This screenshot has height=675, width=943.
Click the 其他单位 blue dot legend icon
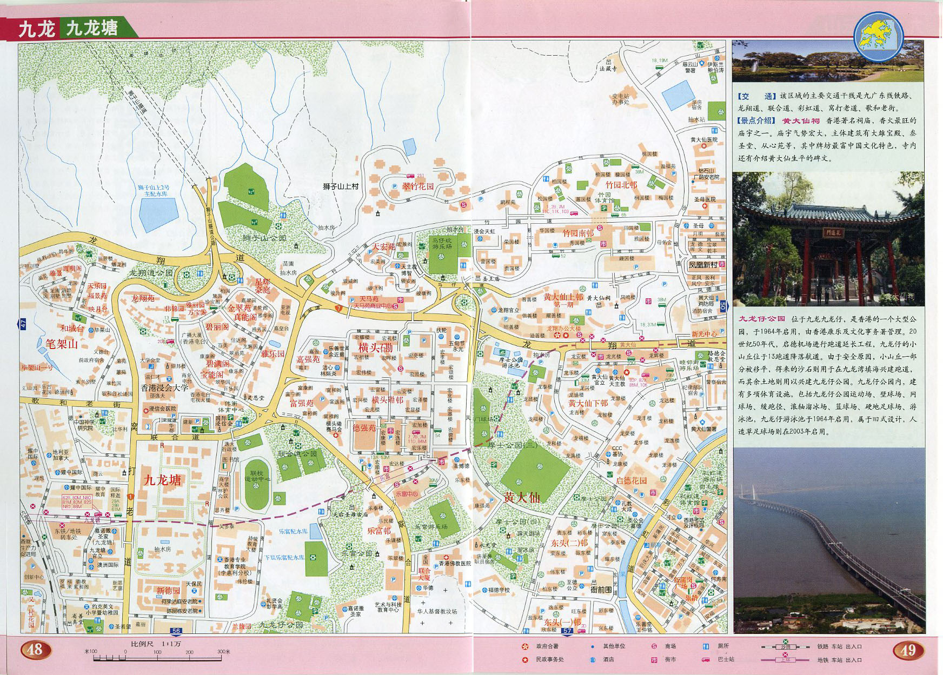593,646
